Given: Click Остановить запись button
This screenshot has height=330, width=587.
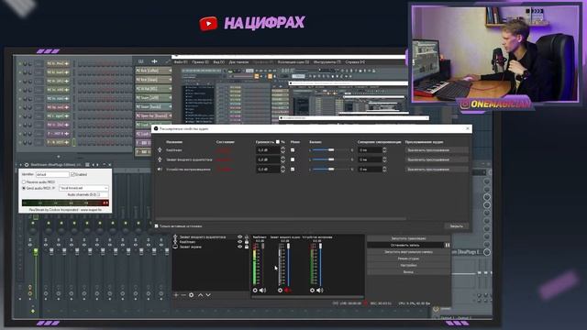Looking at the screenshot, I should [405, 245].
